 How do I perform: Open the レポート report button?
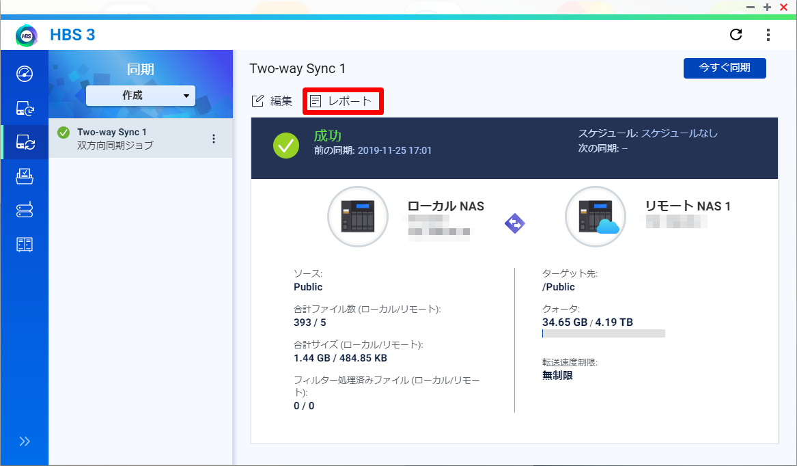coord(341,100)
